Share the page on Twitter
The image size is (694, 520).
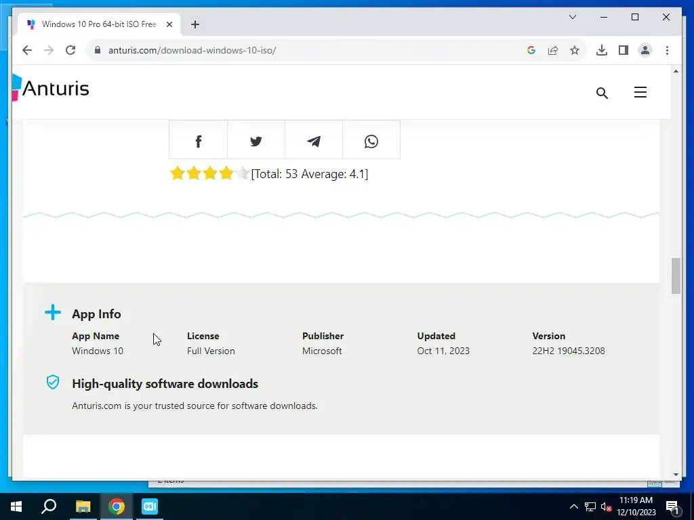[256, 140]
